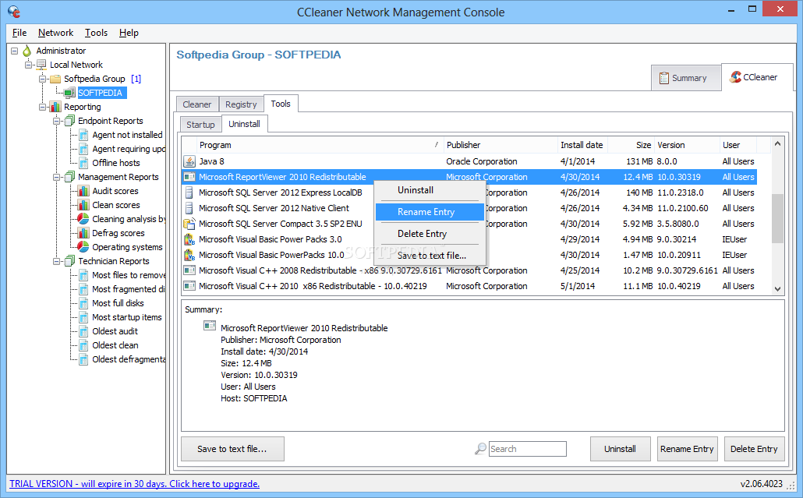Click the bottom Uninstall button
The height and width of the screenshot is (498, 803).
[620, 449]
